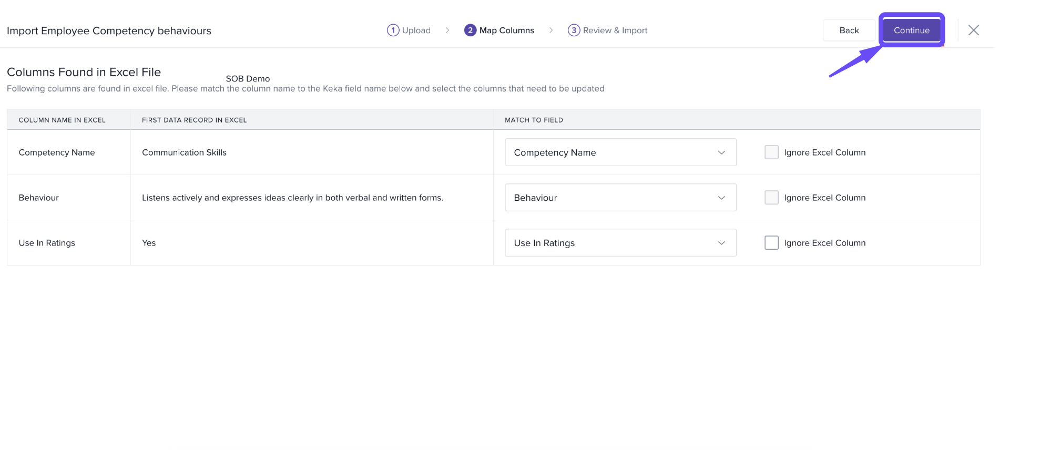
Task: Go Back to previous step
Action: click(x=849, y=30)
